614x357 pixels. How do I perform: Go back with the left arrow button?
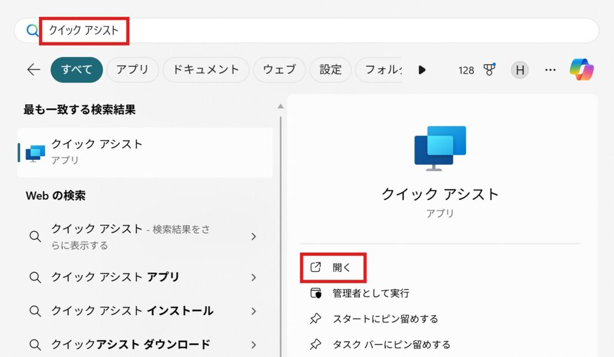[x=34, y=69]
